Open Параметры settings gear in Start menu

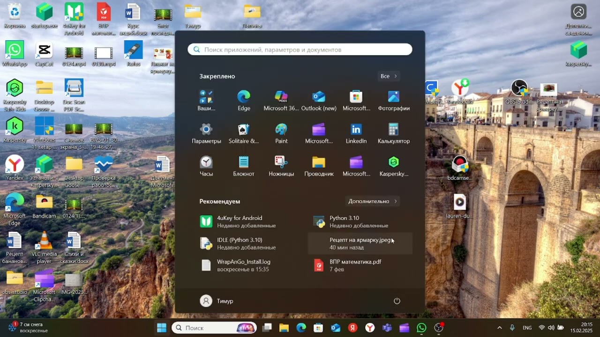206,133
